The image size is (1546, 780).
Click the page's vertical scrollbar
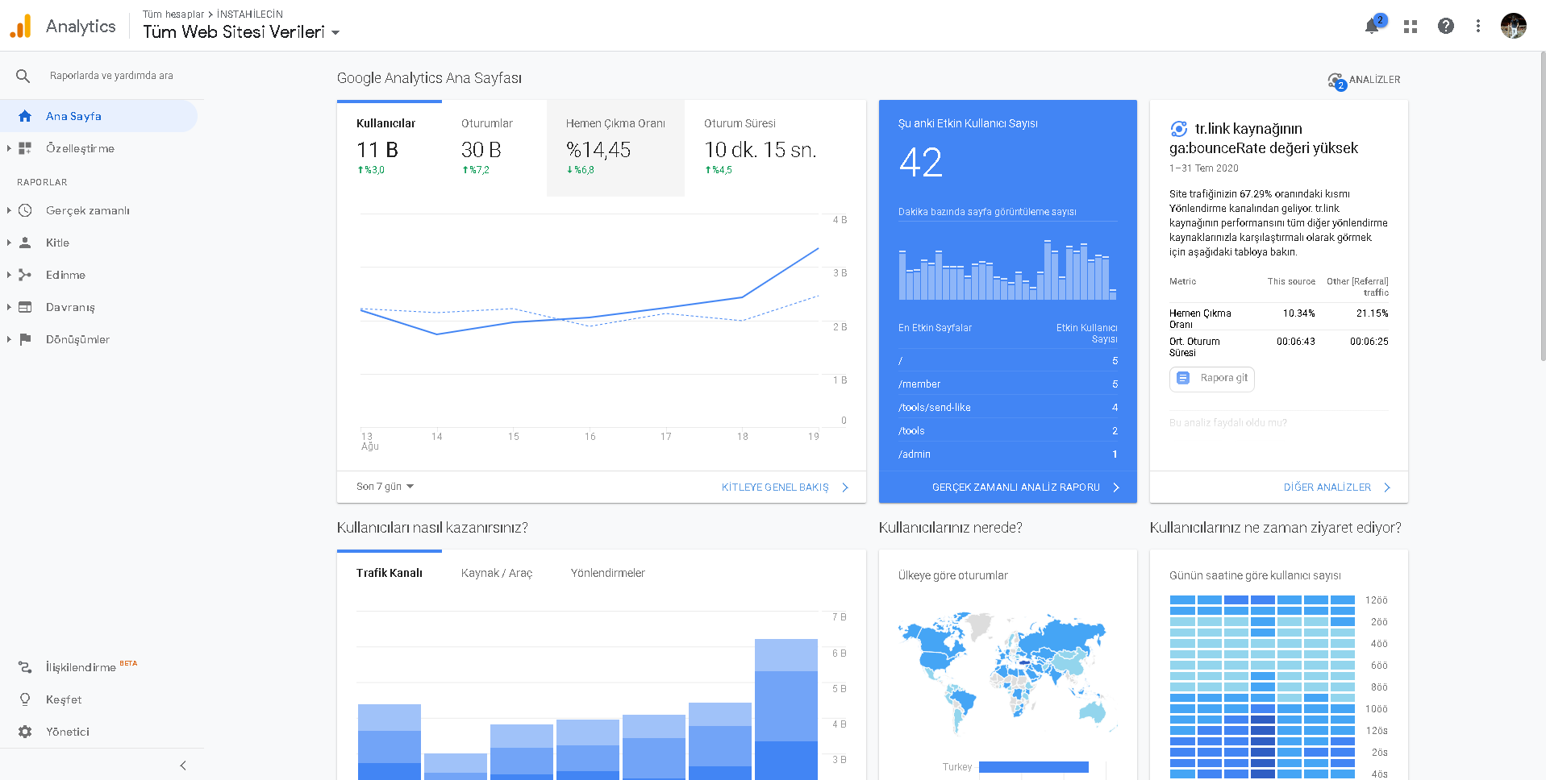tap(1542, 206)
